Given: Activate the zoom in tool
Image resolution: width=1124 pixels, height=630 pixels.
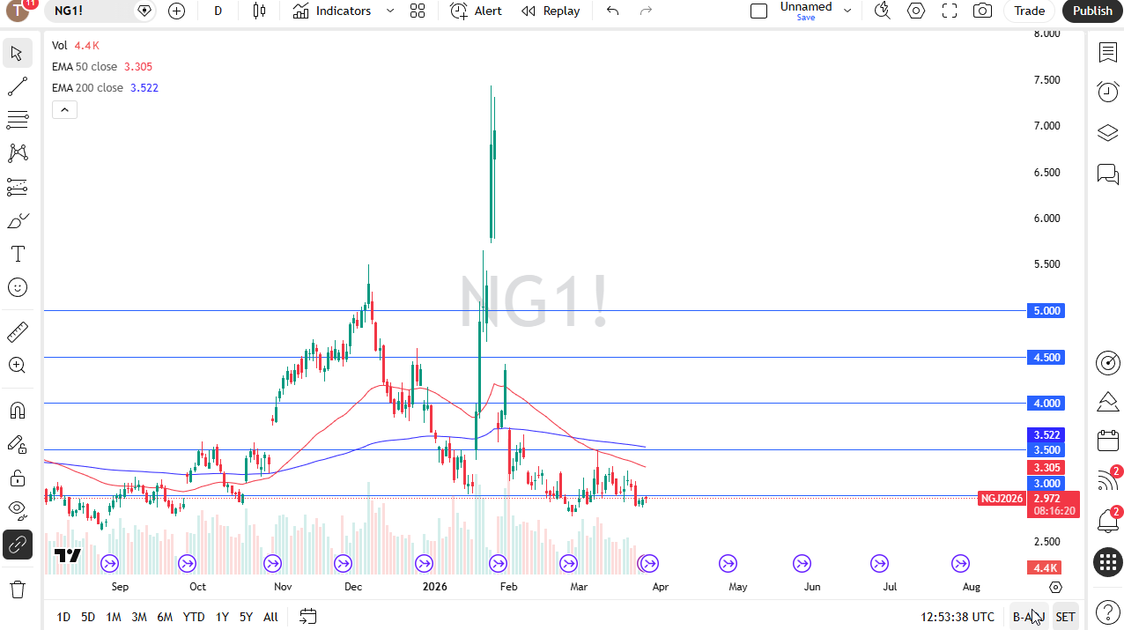Looking at the screenshot, I should pos(17,365).
